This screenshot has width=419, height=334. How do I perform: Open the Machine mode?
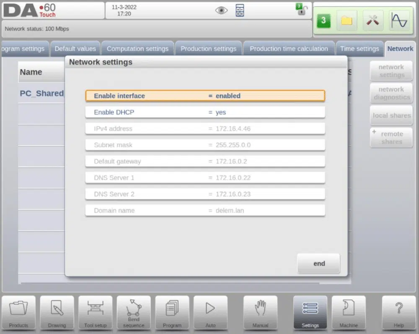tap(349, 313)
